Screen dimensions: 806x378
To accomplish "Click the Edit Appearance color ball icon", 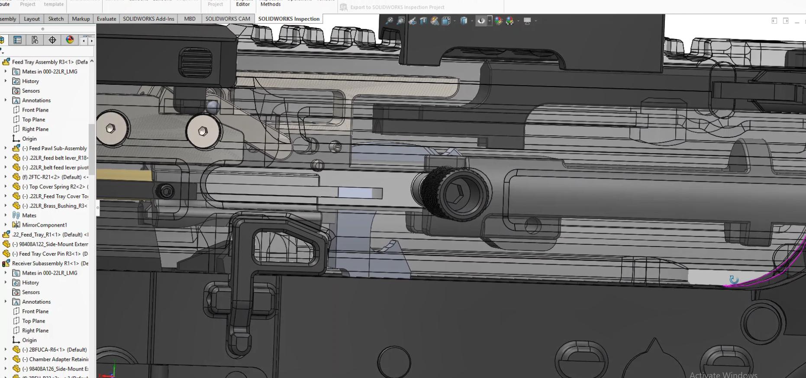I will click(498, 21).
